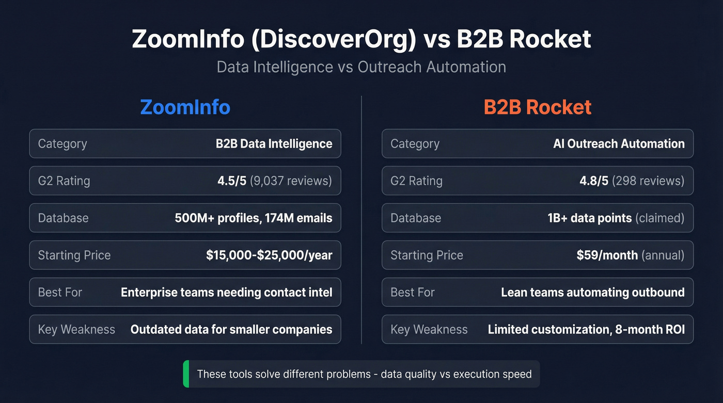Click the Data Intelligence vs Outreach Automation subtitle
Image resolution: width=723 pixels, height=403 pixels.
[x=361, y=67]
